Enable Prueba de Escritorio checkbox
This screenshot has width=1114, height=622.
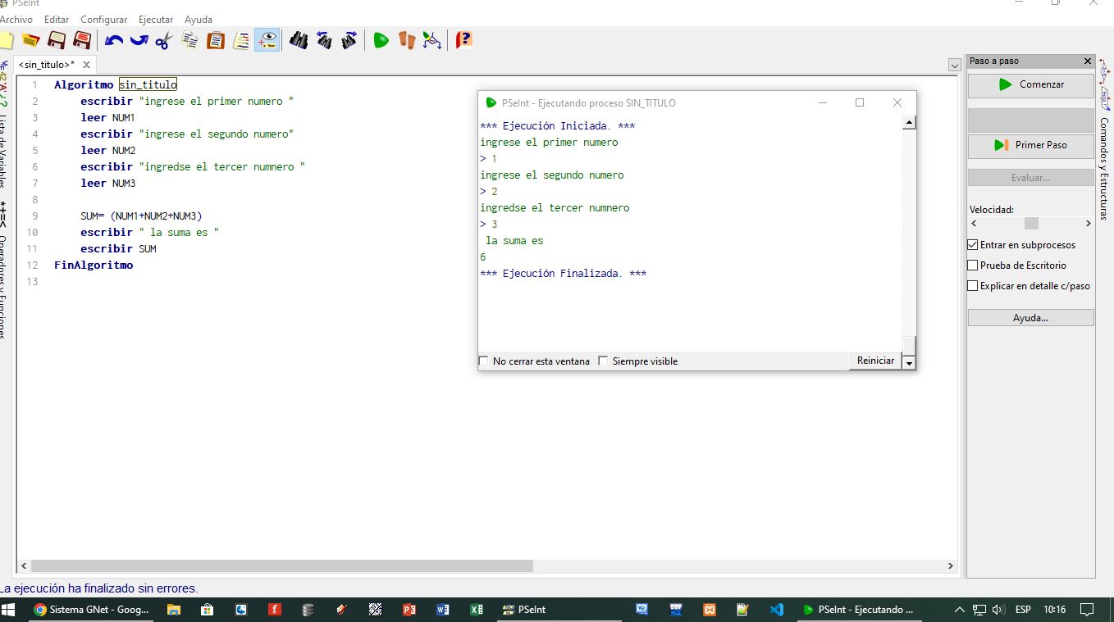pyautogui.click(x=974, y=266)
